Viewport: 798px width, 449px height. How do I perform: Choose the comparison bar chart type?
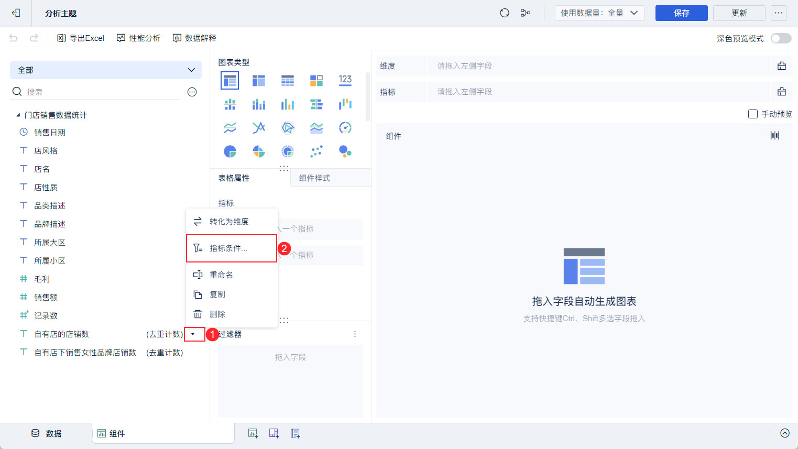click(x=316, y=104)
